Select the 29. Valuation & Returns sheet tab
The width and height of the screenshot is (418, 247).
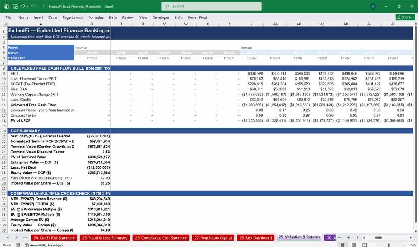pyautogui.click(x=299, y=237)
